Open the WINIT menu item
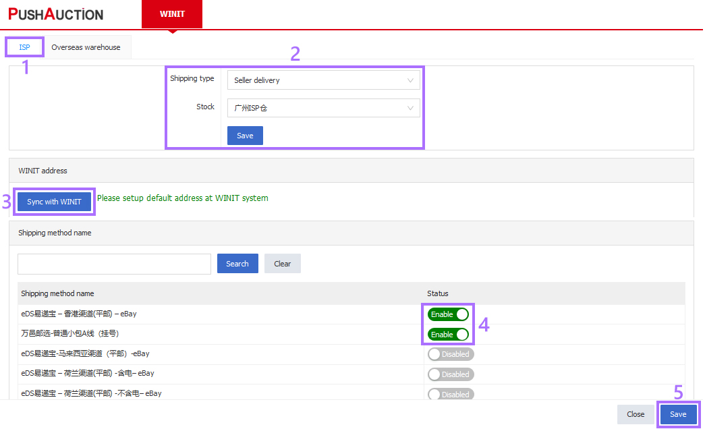 click(x=171, y=13)
